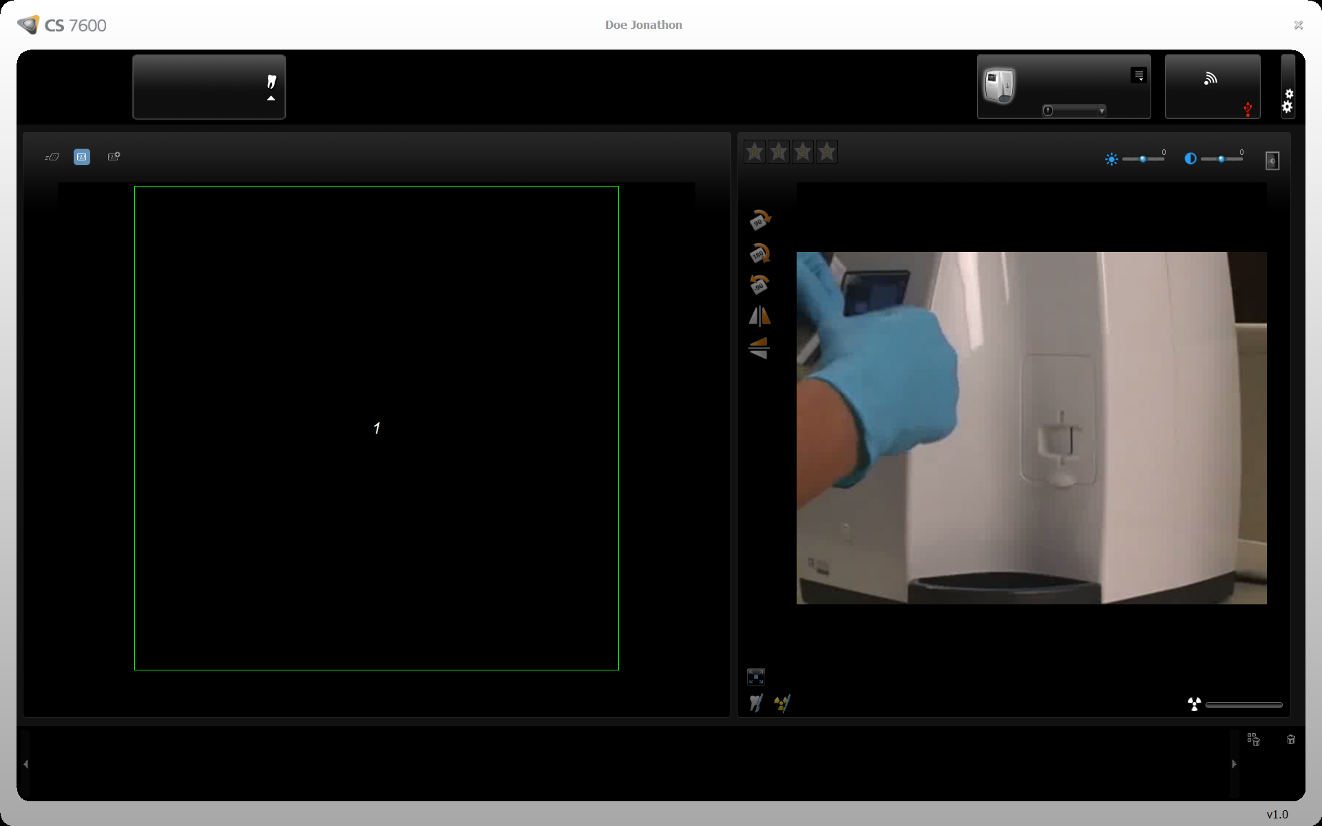Flip image horizontally
Viewport: 1322px width, 826px height.
coord(759,316)
